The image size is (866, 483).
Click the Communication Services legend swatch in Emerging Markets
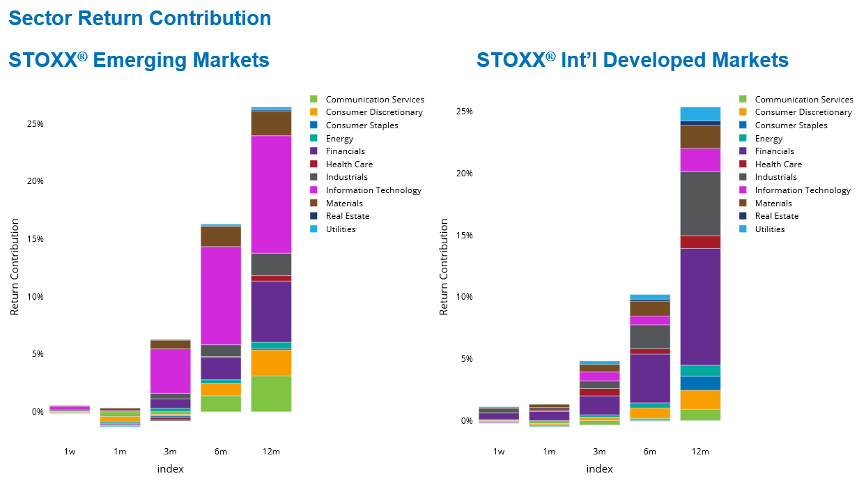click(314, 99)
